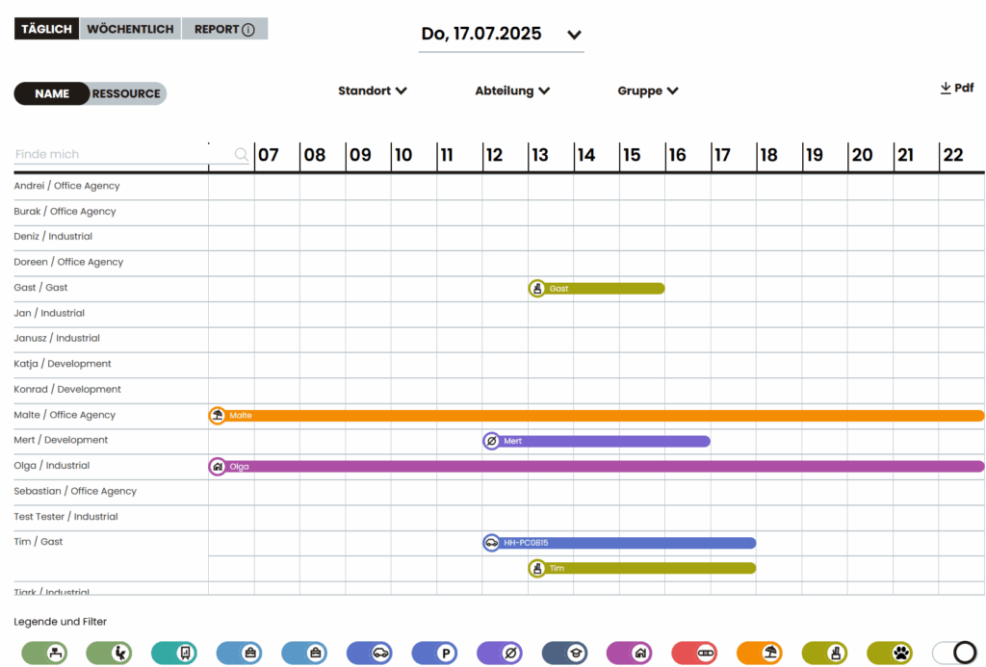Click the date Do, 17.07.2025

481,34
